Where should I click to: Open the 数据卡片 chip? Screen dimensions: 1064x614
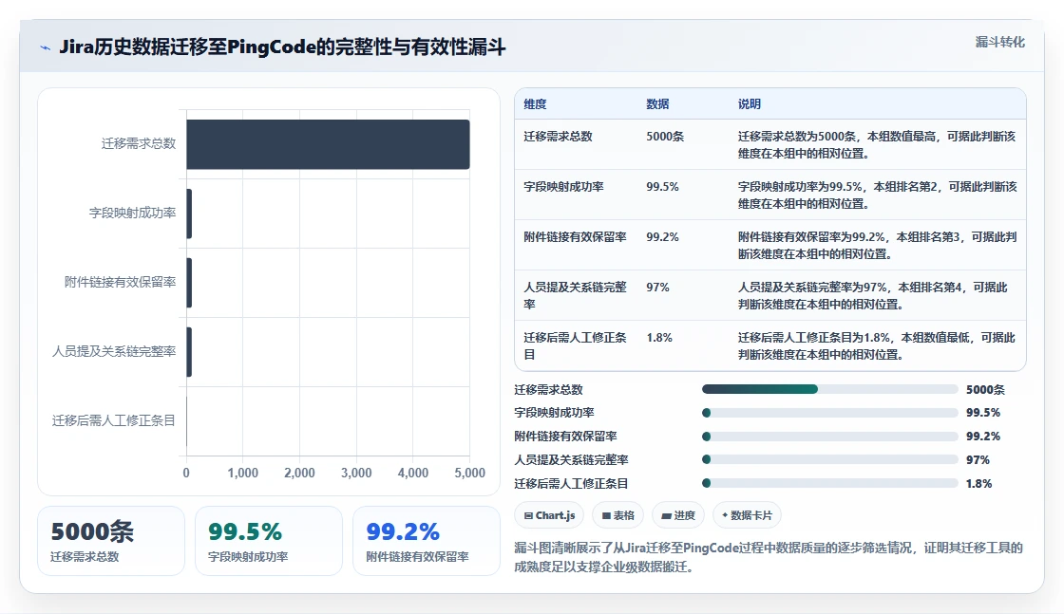click(x=747, y=515)
